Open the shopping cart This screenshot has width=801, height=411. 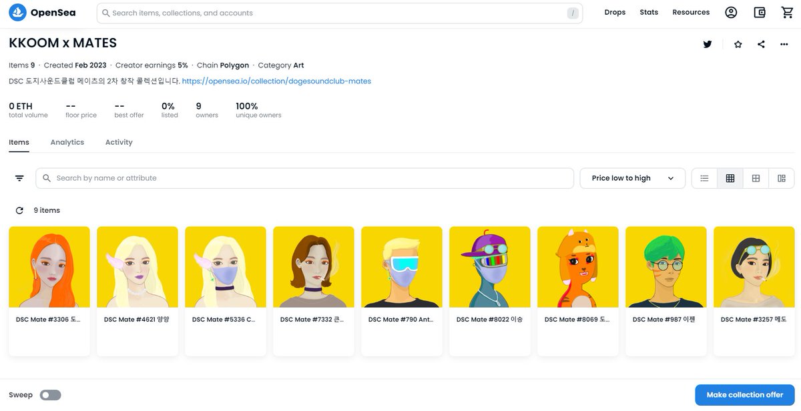pos(787,12)
